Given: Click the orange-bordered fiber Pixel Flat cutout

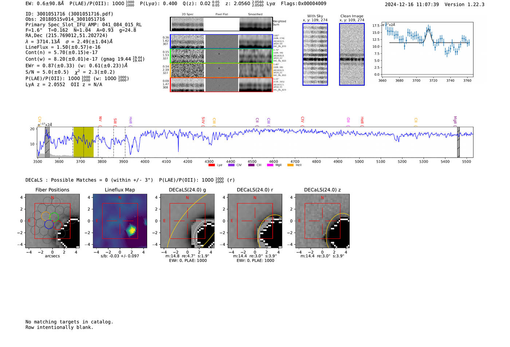Looking at the screenshot, I should pos(221,71).
